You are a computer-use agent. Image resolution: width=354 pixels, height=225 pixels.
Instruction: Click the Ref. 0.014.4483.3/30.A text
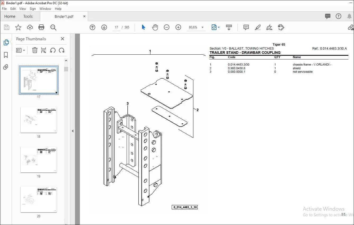coord(329,49)
